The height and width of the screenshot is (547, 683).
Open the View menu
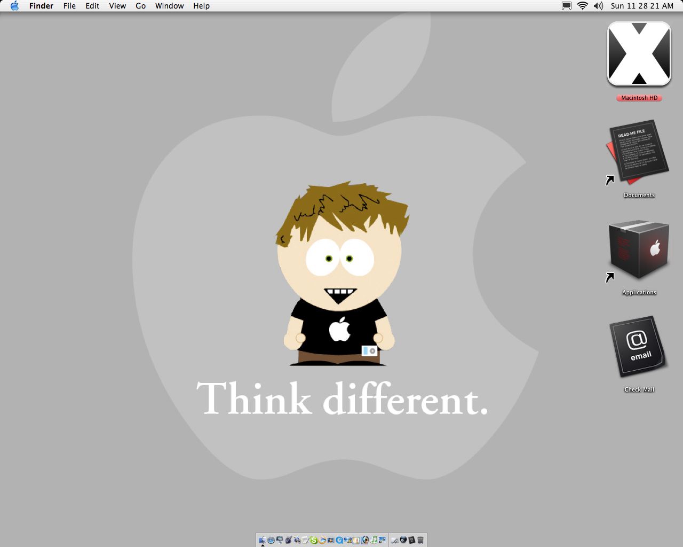[x=117, y=6]
